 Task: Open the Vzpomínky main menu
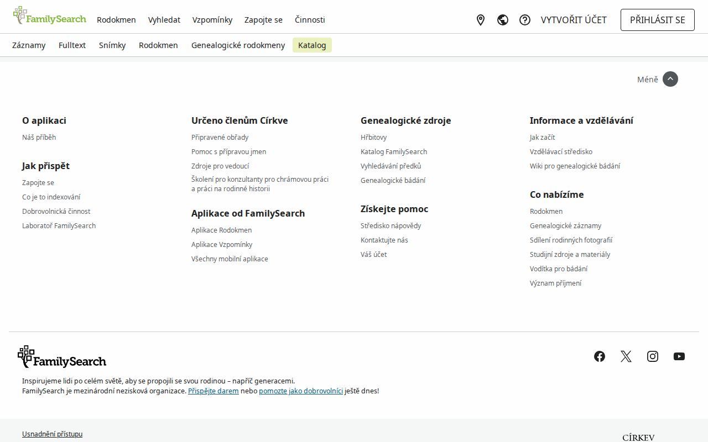212,20
